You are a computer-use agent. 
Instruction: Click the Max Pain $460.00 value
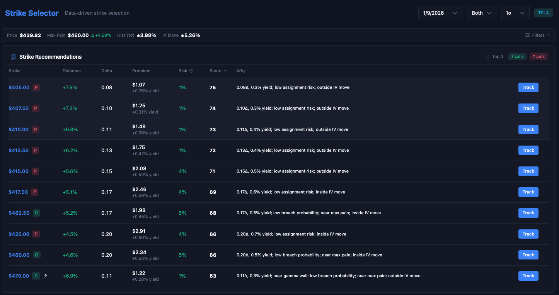click(x=78, y=35)
